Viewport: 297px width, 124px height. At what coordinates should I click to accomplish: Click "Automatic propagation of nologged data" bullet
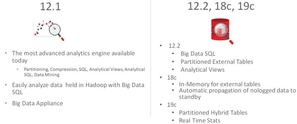coord(237,90)
